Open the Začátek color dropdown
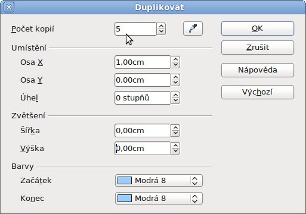This screenshot has width=306, height=214. [x=194, y=181]
